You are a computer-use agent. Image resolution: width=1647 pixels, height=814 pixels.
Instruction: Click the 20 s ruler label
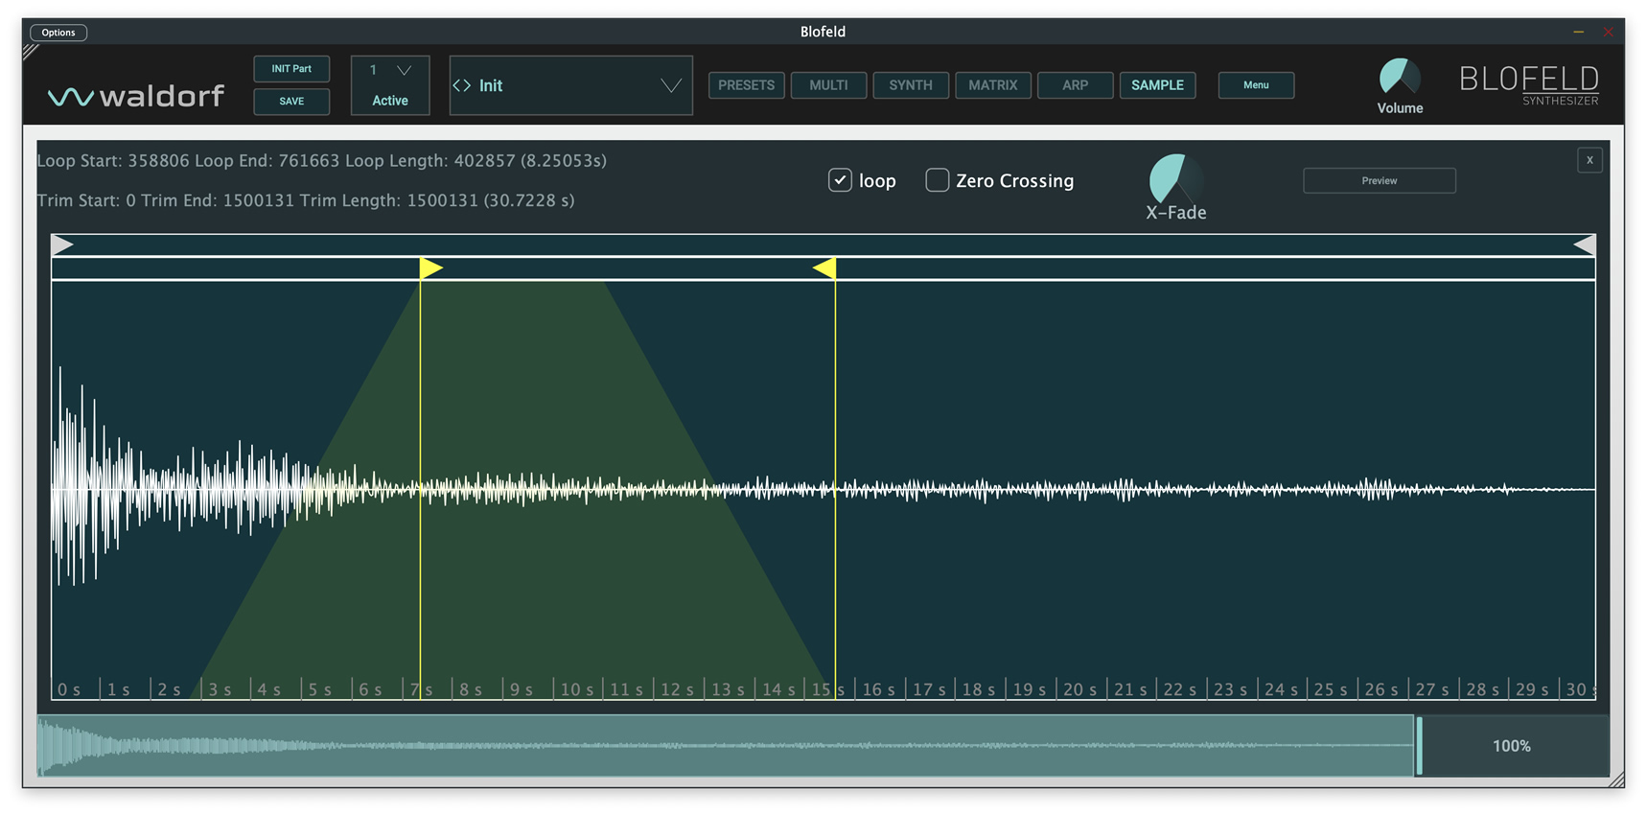pos(1079,689)
